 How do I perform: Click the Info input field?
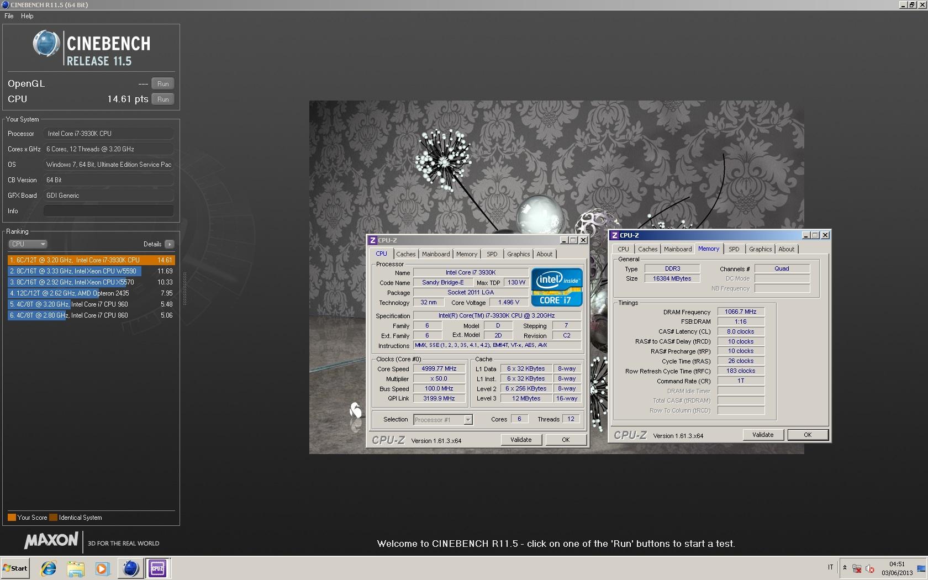coord(108,211)
